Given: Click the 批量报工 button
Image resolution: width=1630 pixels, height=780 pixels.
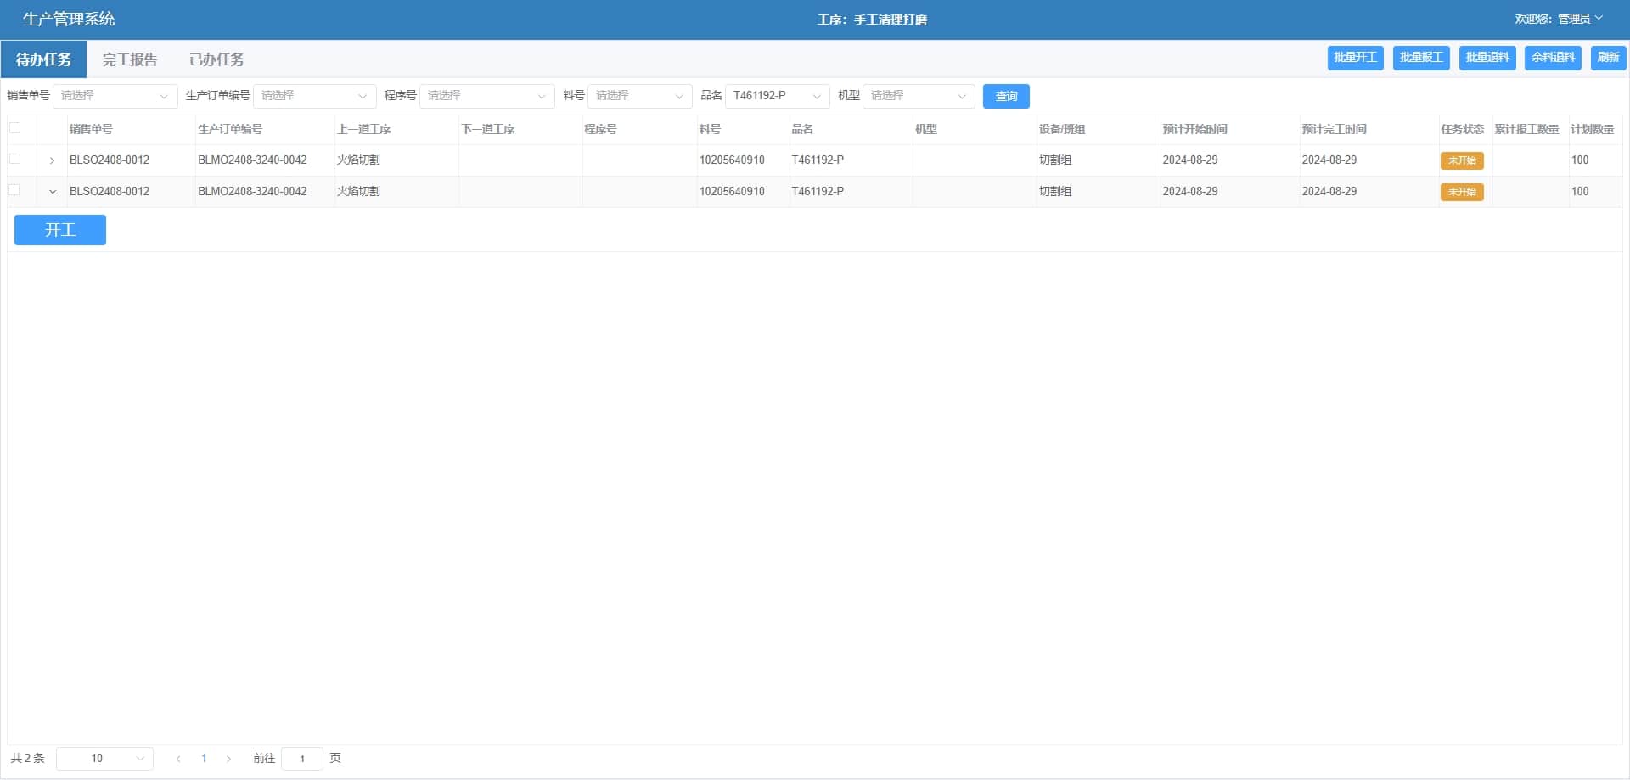Looking at the screenshot, I should pos(1421,58).
